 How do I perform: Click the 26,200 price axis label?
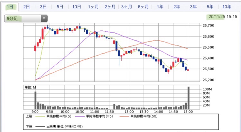pos(208,80)
